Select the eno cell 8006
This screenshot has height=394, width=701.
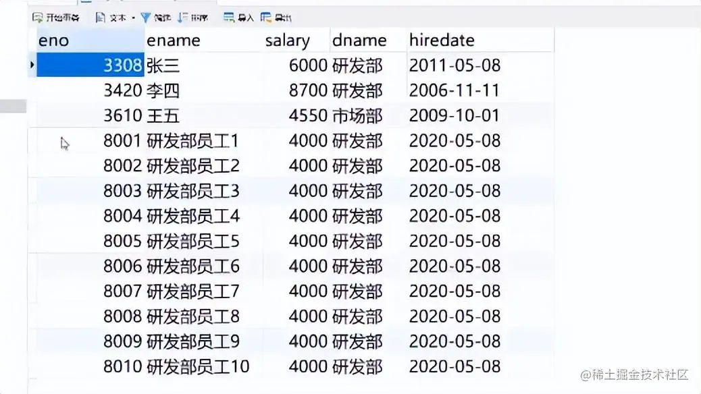pos(90,266)
